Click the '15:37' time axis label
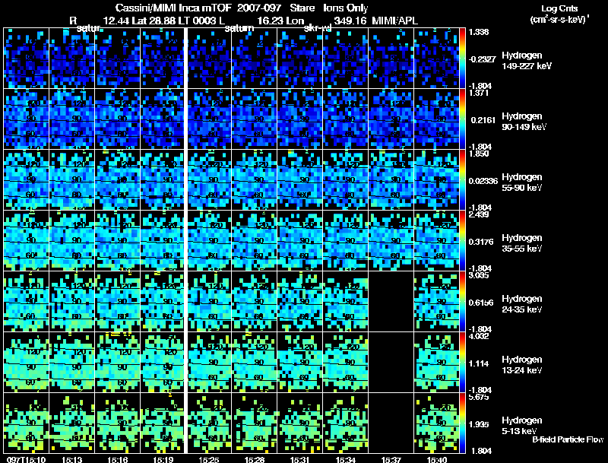This screenshot has height=463, width=608. [x=391, y=459]
